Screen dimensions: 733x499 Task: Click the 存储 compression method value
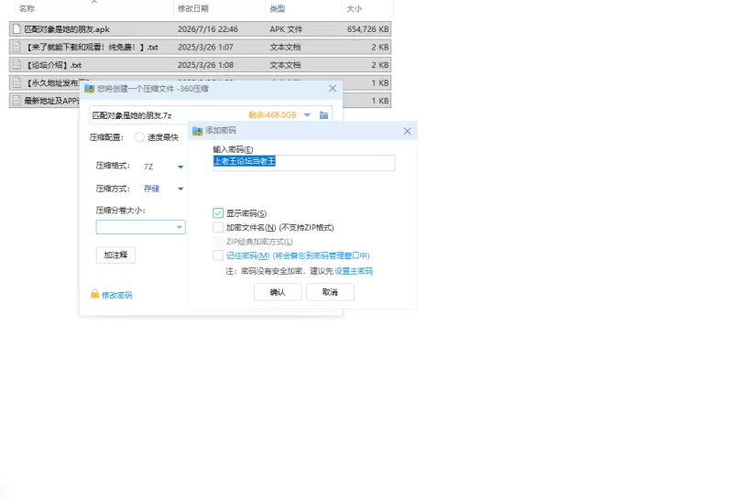click(151, 189)
